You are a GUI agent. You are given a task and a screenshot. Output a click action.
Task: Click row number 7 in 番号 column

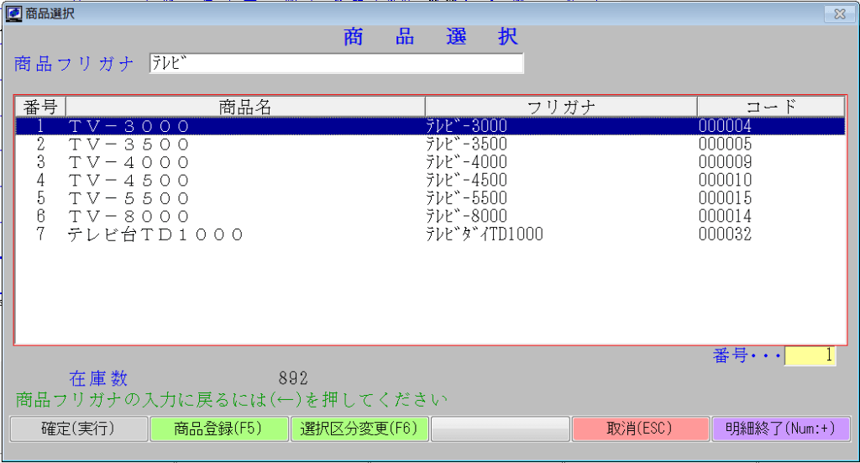41,234
